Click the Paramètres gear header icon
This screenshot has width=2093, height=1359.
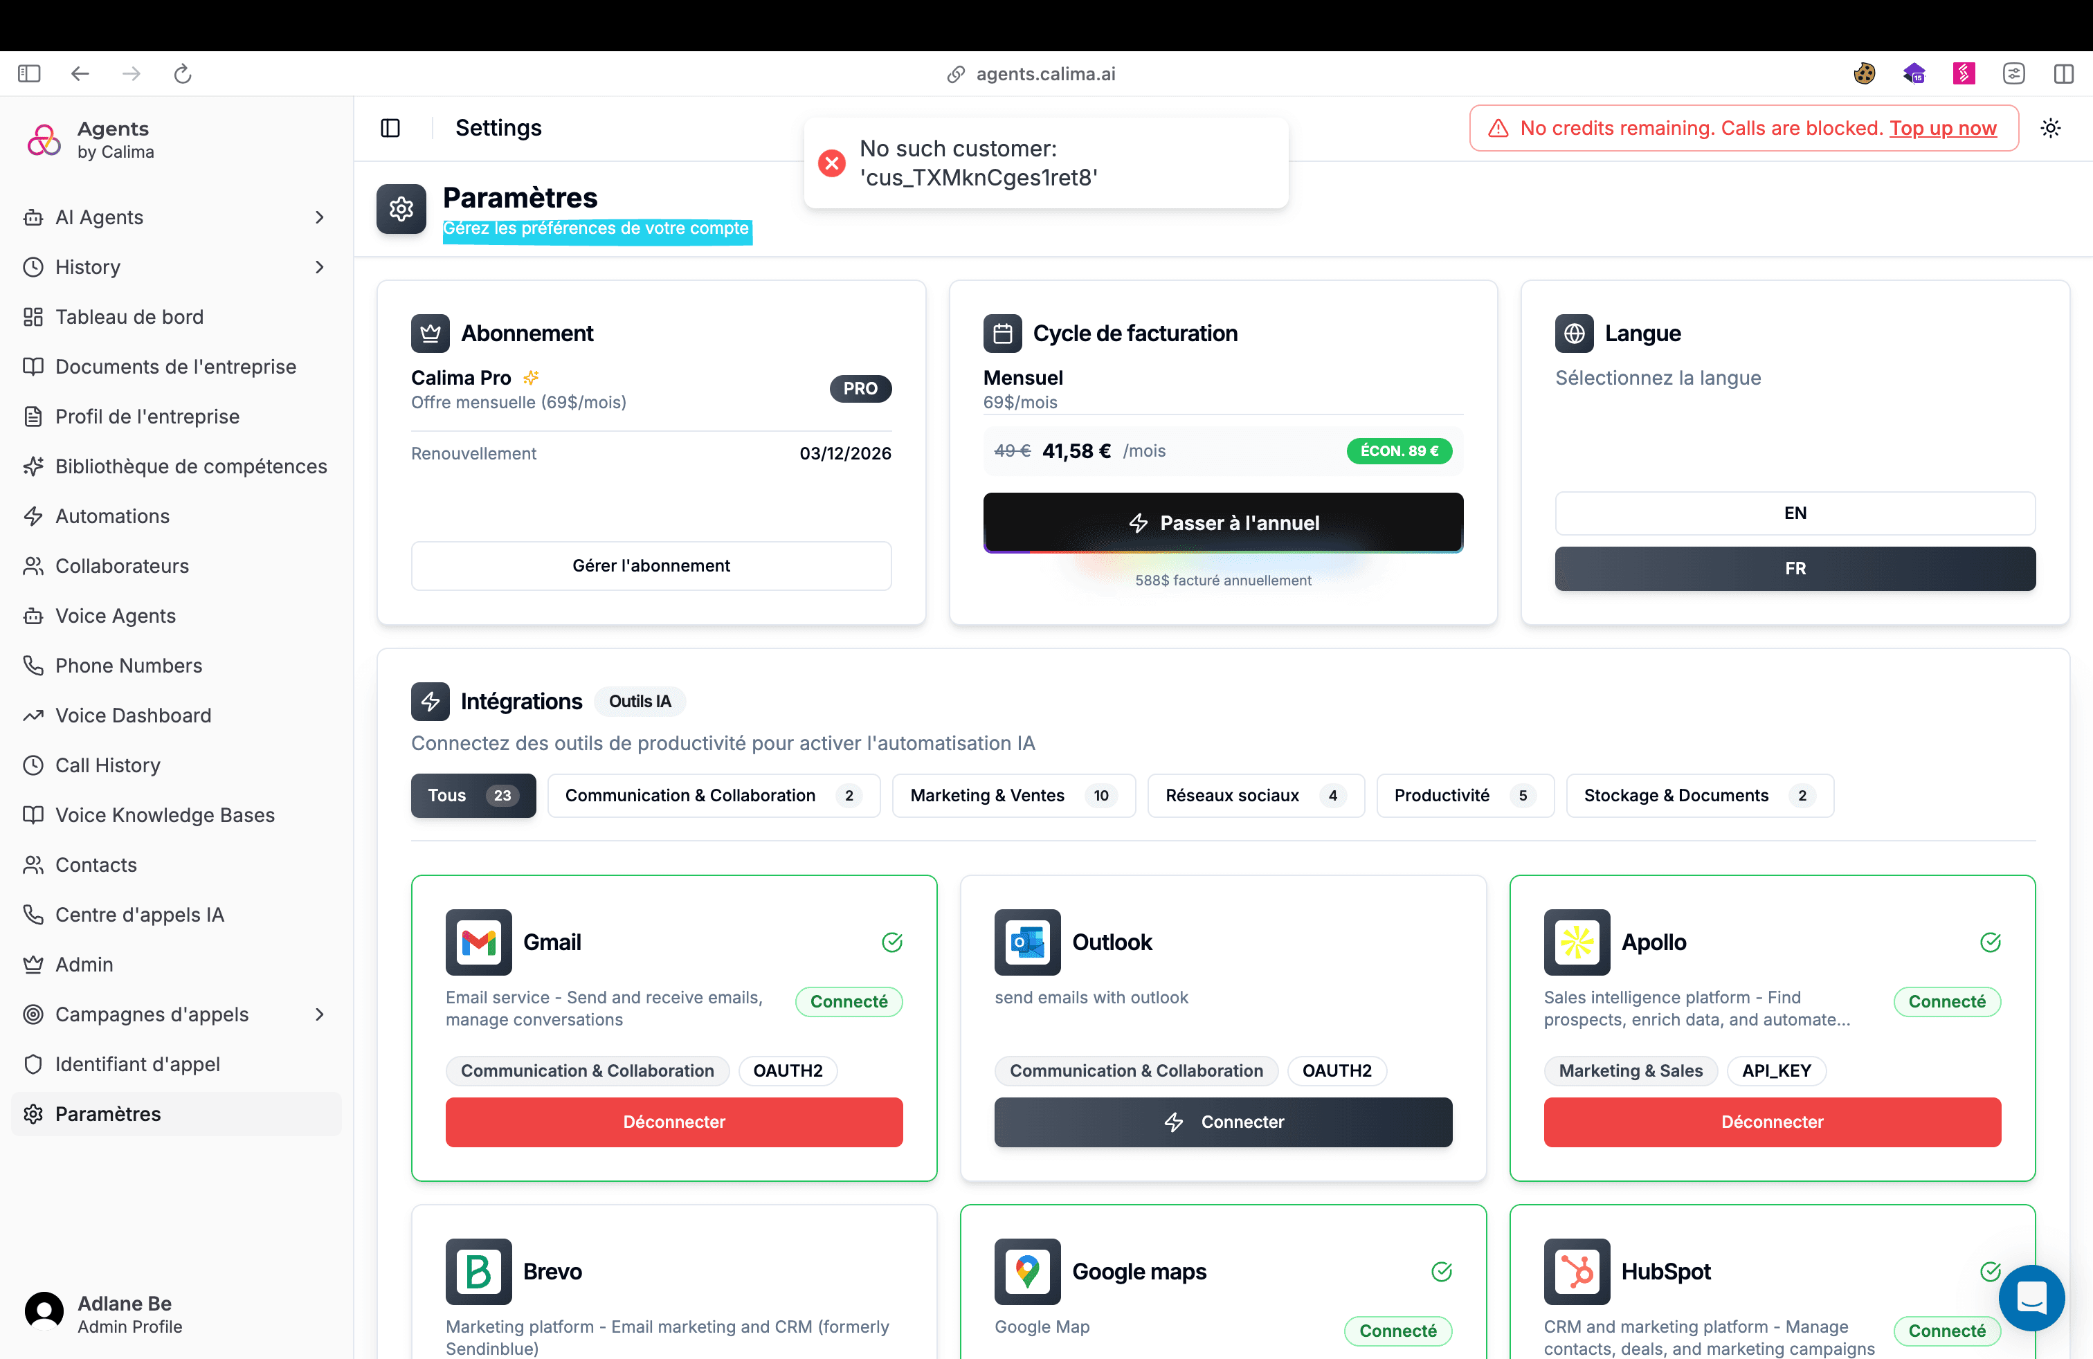pos(401,209)
